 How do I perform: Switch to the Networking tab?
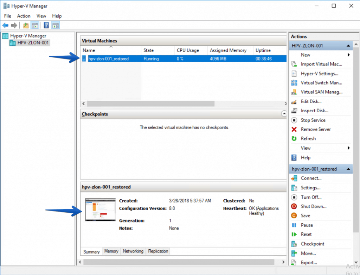[x=133, y=251]
